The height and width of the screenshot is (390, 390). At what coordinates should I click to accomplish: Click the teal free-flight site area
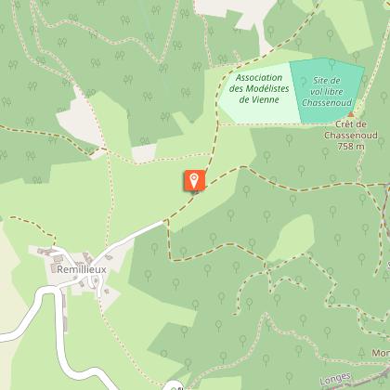coord(327,90)
